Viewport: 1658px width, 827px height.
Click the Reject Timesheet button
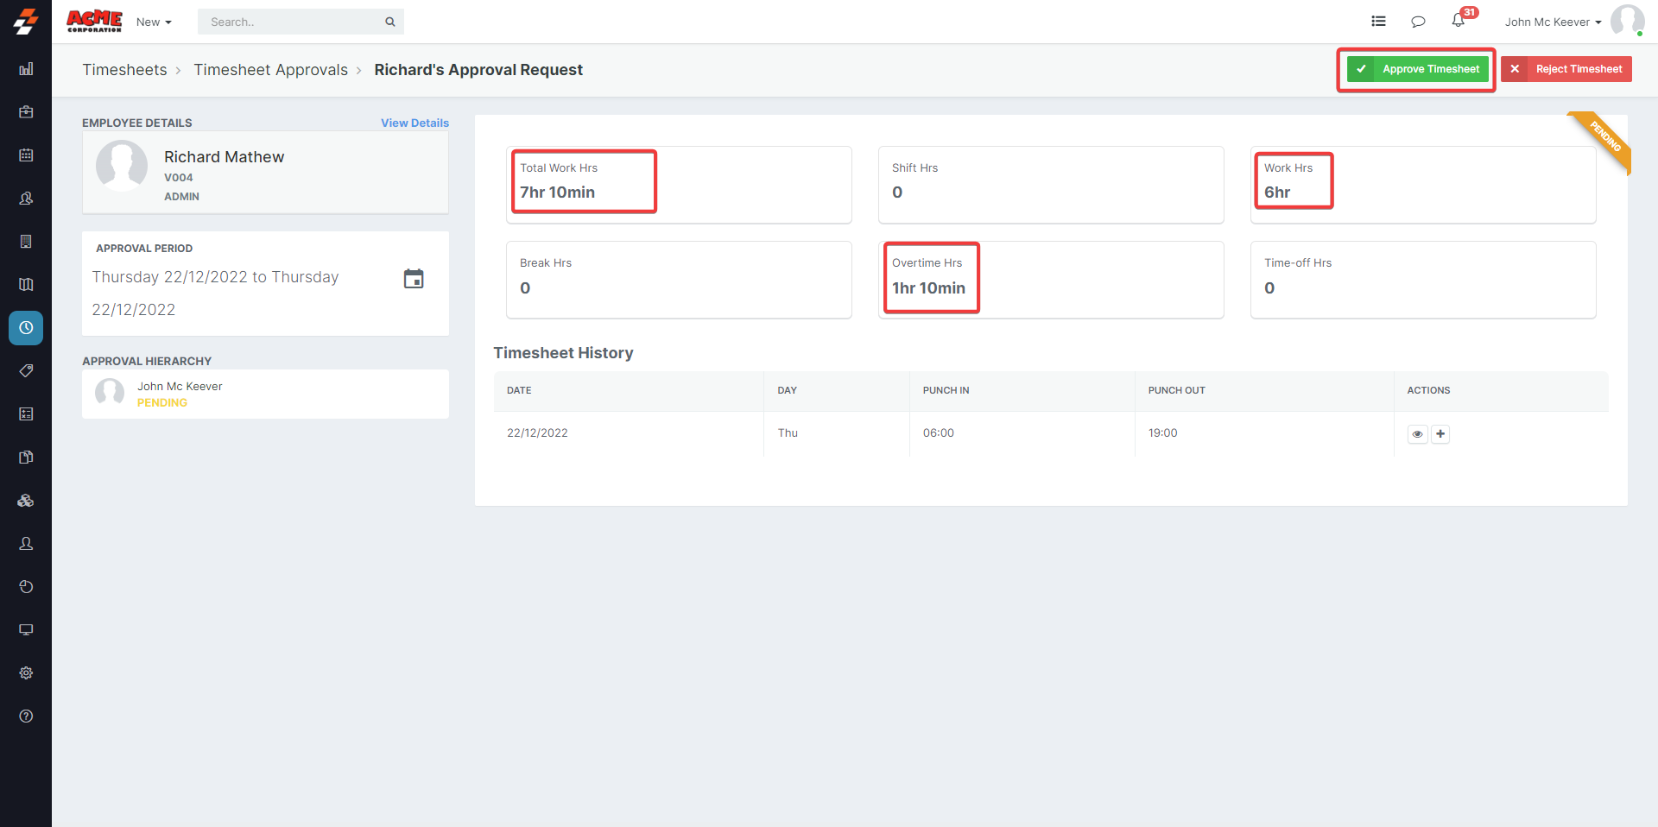(x=1566, y=69)
